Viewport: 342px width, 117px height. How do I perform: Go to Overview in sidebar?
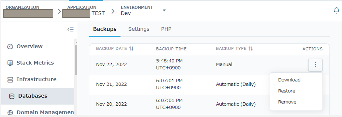click(30, 46)
